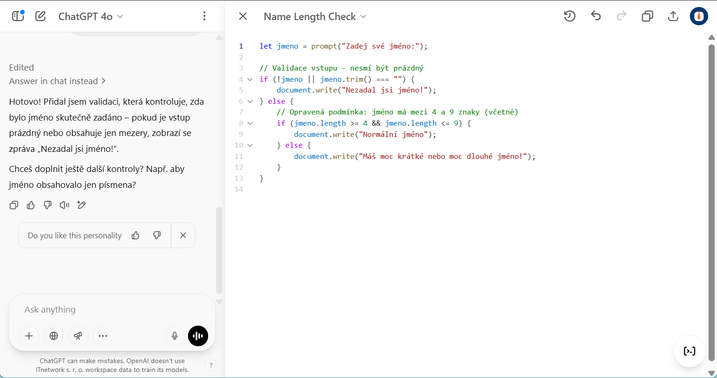Image resolution: width=717 pixels, height=378 pixels.
Task: Collapse the code fold at line 4
Action: click(250, 79)
